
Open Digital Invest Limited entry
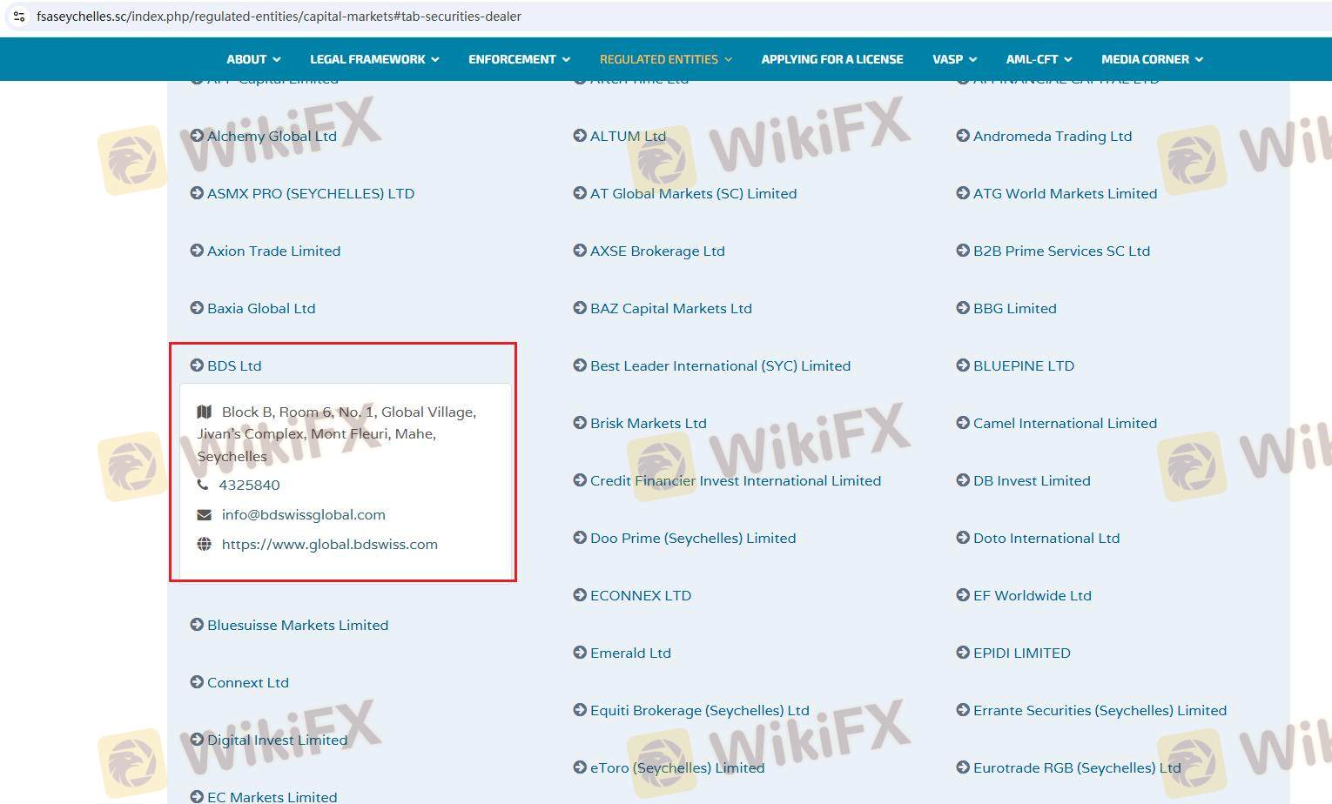(277, 740)
